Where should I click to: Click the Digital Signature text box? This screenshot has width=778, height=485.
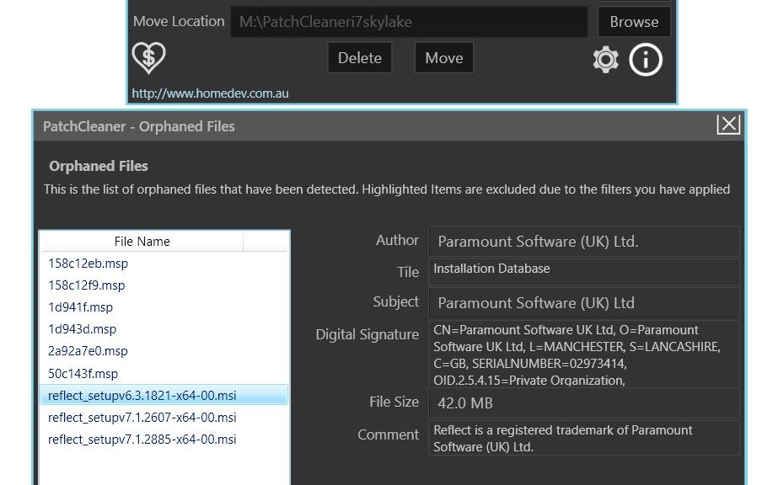584,354
